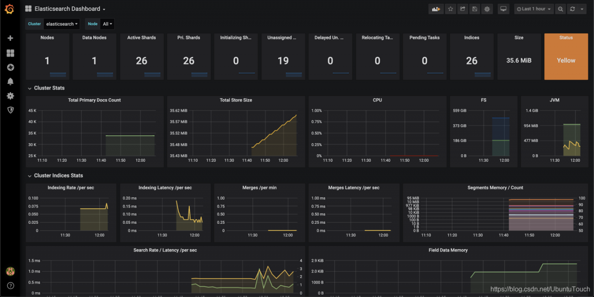Open the Pri. Shards panel title menu
This screenshot has height=297, width=594.
(x=189, y=38)
